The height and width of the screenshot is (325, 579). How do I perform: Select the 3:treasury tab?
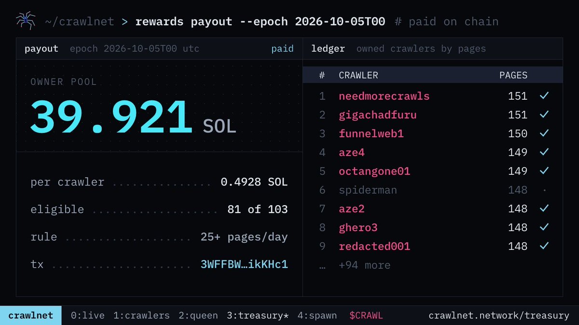[x=258, y=316]
